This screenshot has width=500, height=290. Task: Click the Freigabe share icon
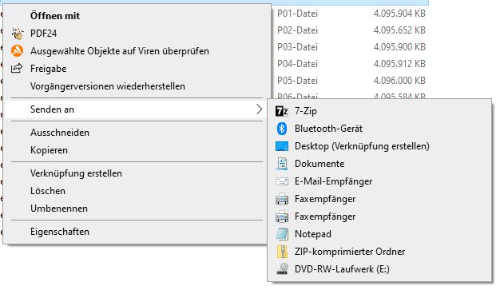[x=17, y=68]
